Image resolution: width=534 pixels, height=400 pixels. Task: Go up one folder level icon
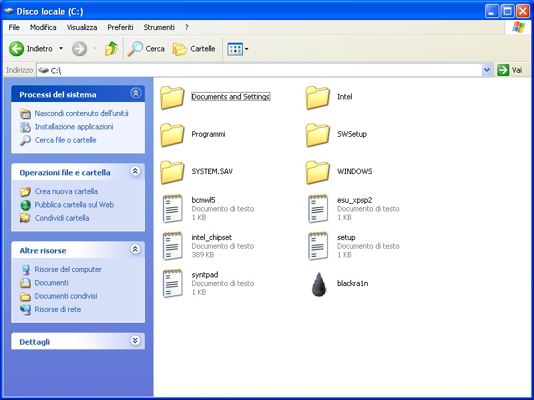[x=111, y=49]
